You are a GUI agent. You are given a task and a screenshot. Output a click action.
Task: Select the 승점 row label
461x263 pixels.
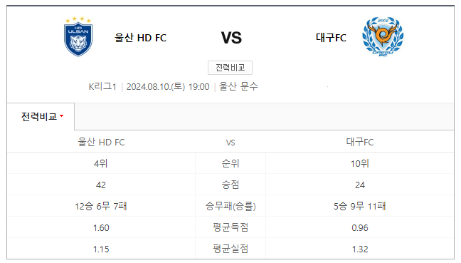231,185
